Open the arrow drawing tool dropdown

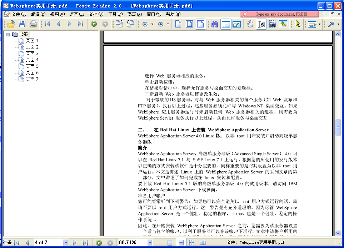click(x=338, y=24)
